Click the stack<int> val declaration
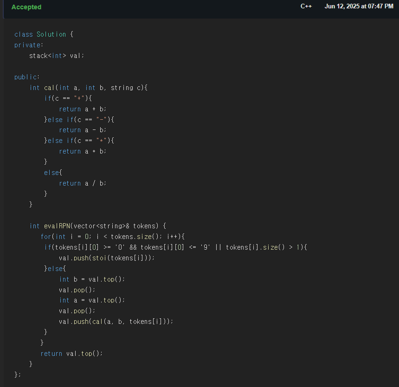The width and height of the screenshot is (399, 387). click(56, 55)
